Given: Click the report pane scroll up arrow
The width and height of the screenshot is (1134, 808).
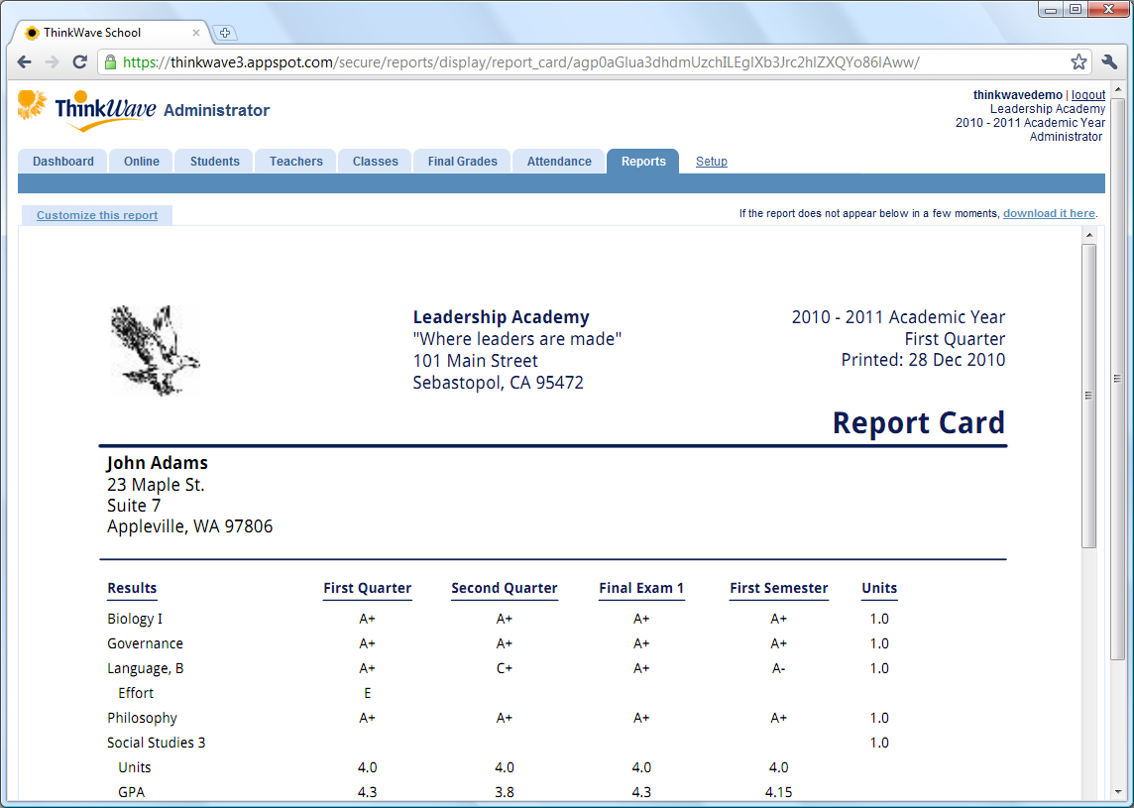Looking at the screenshot, I should click(x=1089, y=235).
